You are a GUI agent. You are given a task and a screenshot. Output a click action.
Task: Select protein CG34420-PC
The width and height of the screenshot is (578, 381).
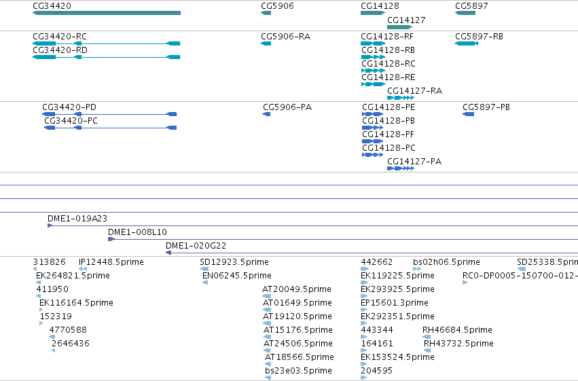(71, 121)
